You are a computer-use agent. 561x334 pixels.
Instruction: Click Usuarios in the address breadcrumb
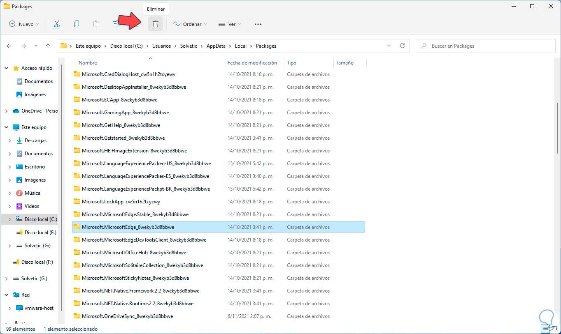pos(161,46)
